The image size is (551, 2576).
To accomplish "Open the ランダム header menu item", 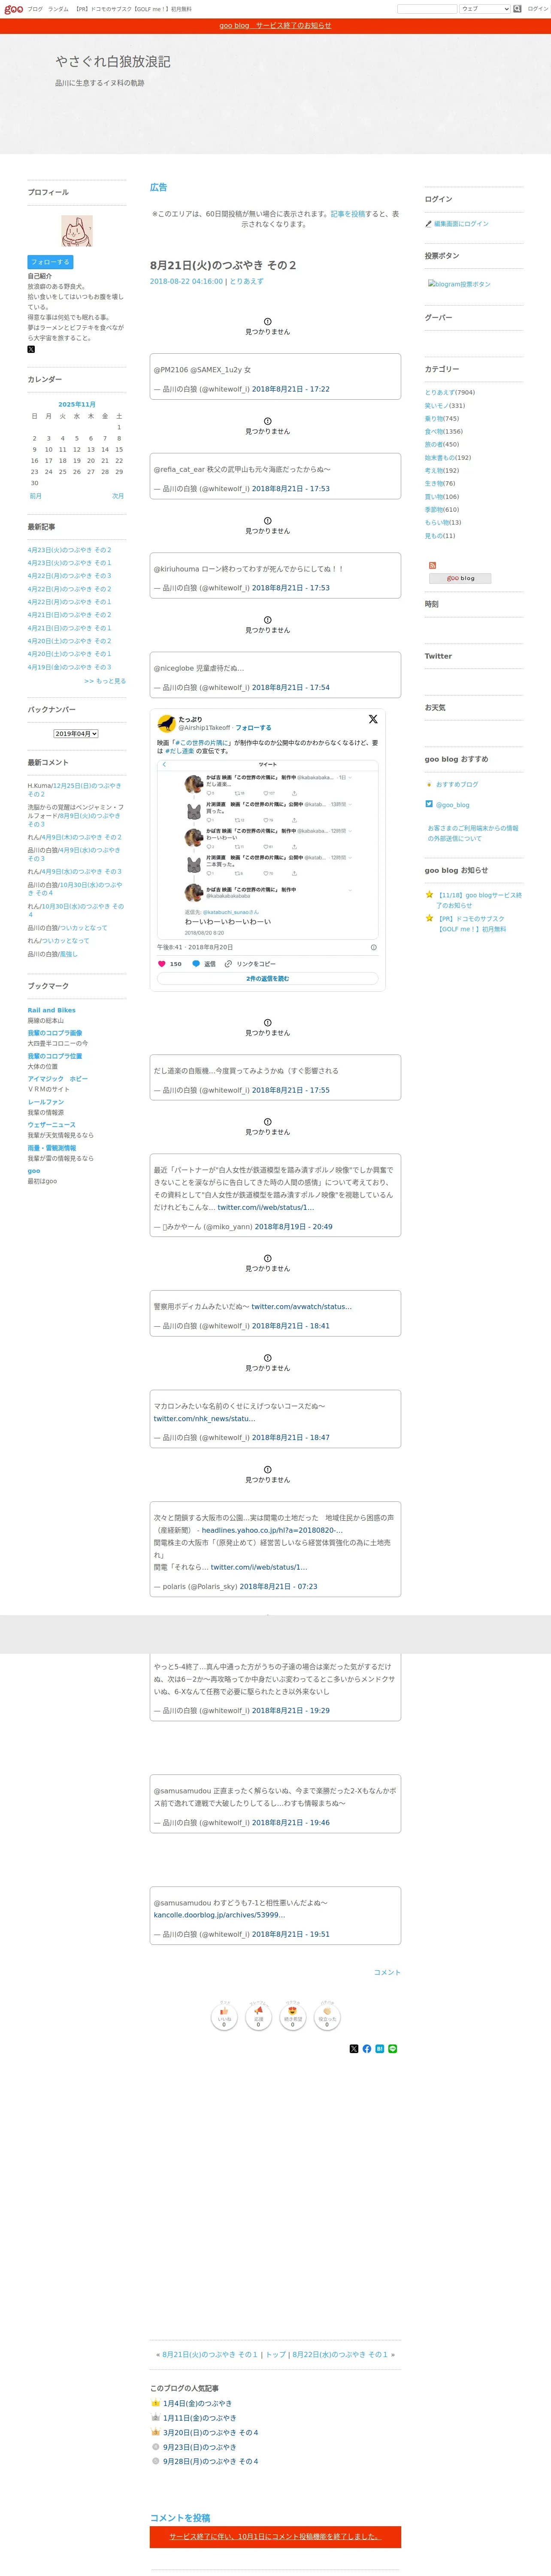I will (58, 9).
